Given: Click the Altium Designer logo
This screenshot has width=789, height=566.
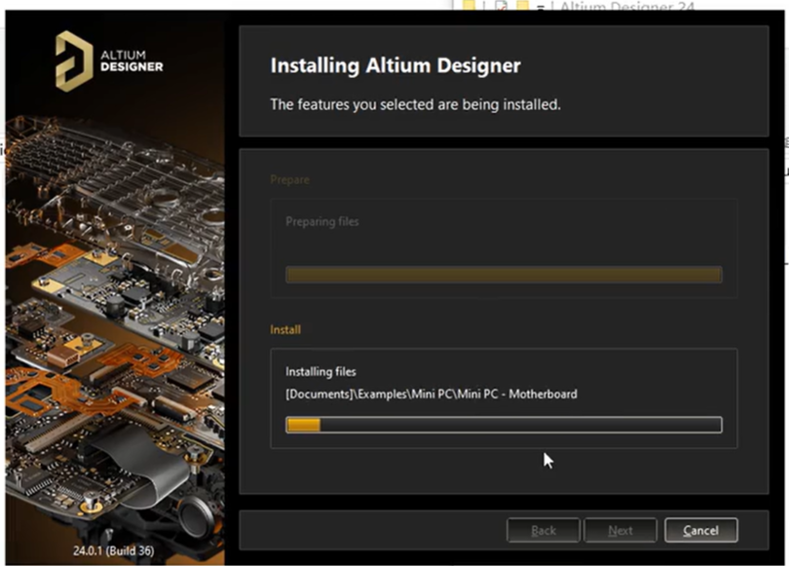Looking at the screenshot, I should [x=109, y=60].
